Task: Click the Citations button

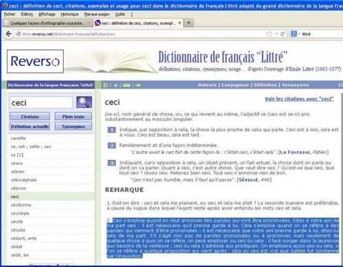Action: (x=29, y=117)
